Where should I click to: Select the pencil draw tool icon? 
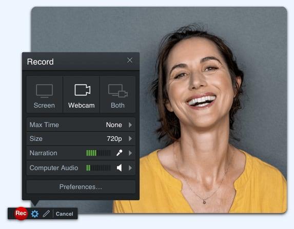pyautogui.click(x=46, y=214)
